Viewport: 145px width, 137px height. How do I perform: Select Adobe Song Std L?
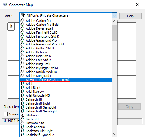pyautogui.click(x=66, y=76)
